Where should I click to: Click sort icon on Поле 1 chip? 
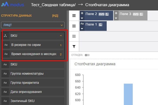tap(100, 25)
